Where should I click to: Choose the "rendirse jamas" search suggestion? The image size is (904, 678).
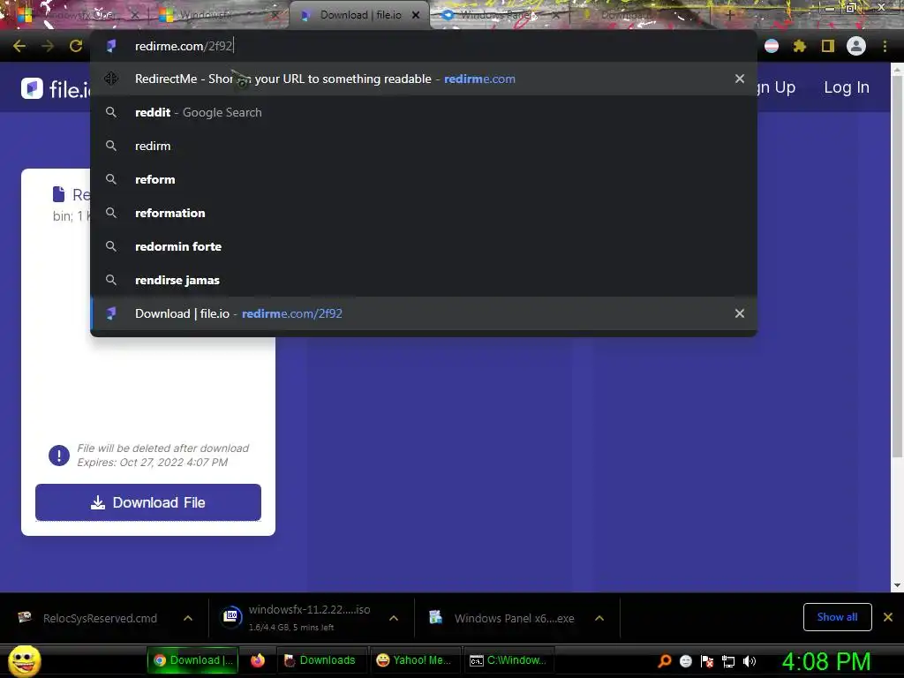423,280
